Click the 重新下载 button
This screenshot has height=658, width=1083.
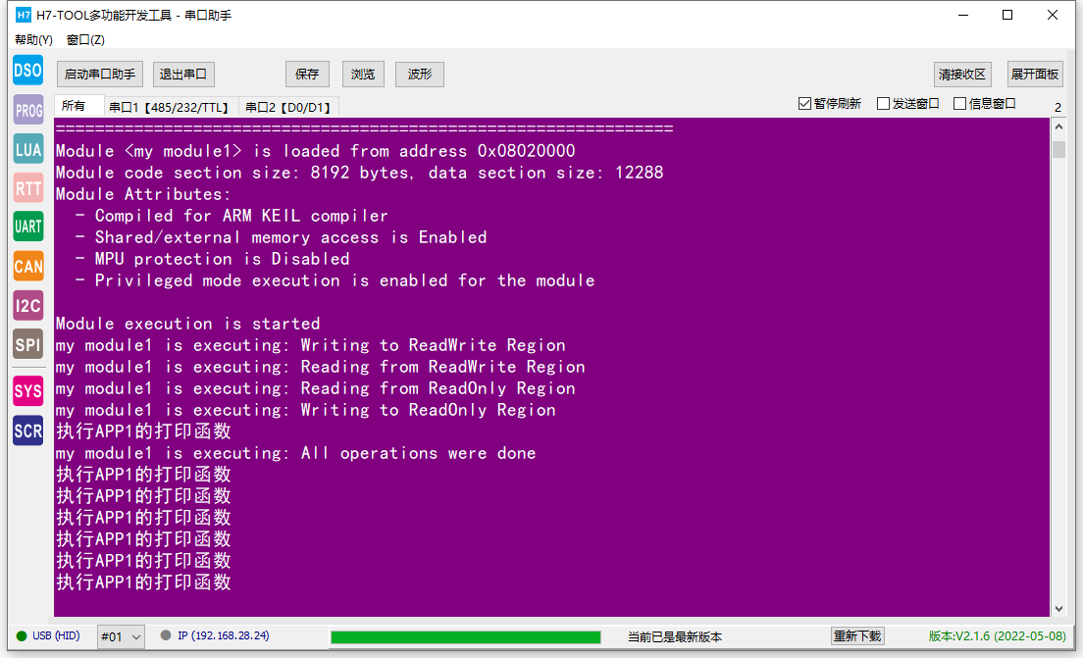(x=857, y=635)
